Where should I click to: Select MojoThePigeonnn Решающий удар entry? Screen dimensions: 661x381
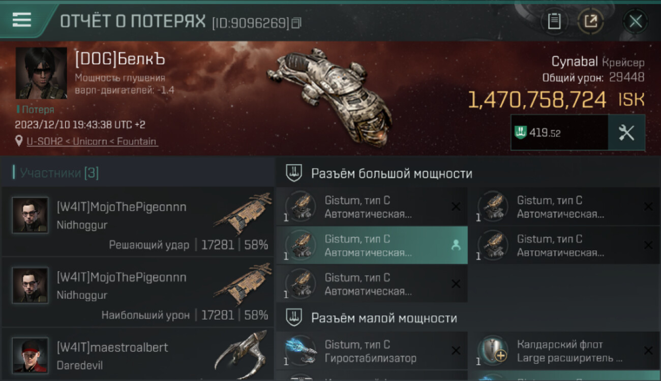click(137, 221)
